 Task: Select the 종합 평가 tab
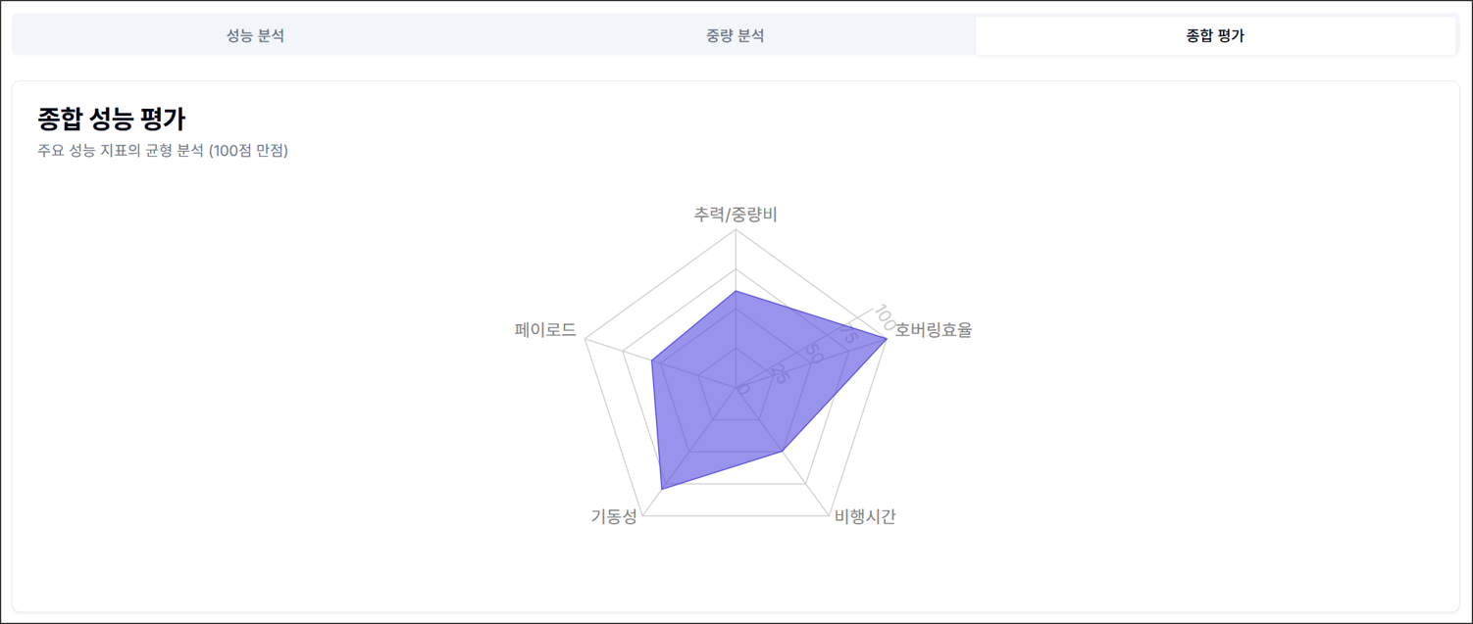click(1215, 36)
